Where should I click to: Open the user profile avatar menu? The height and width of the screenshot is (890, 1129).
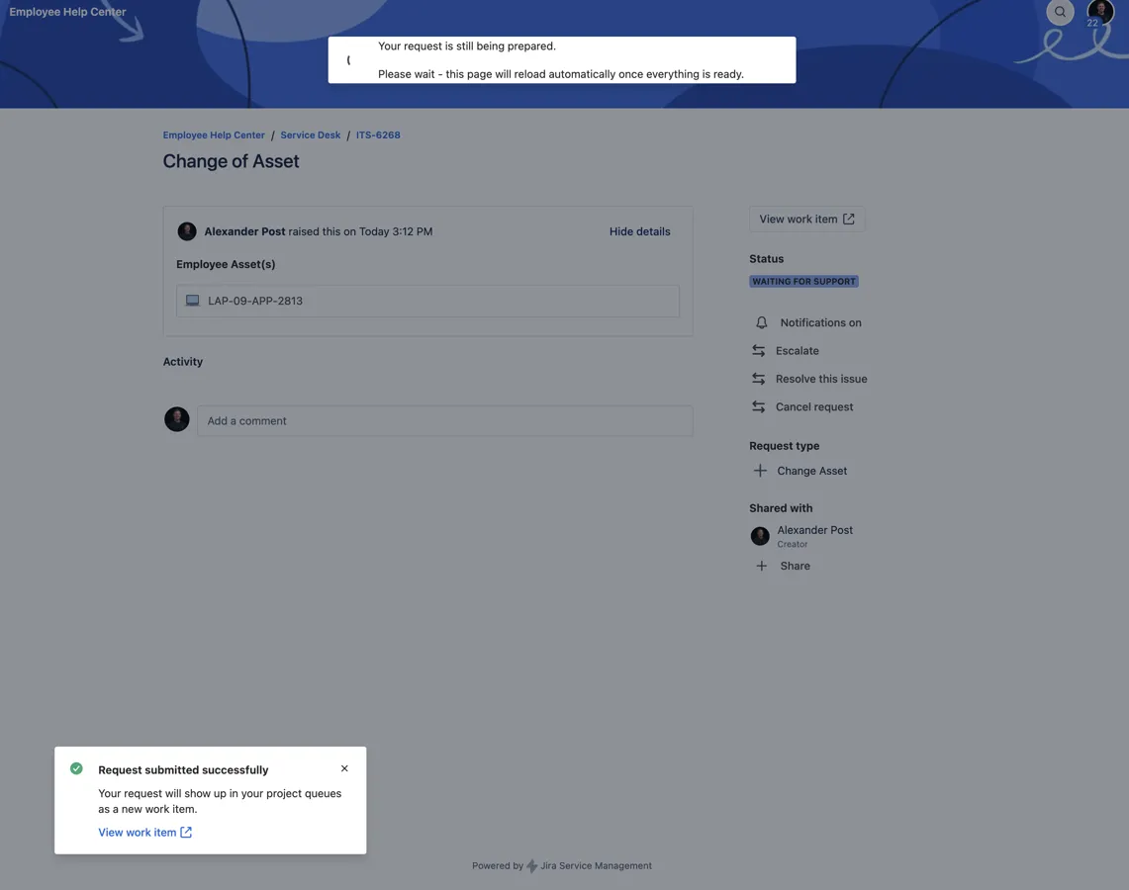point(1099,12)
